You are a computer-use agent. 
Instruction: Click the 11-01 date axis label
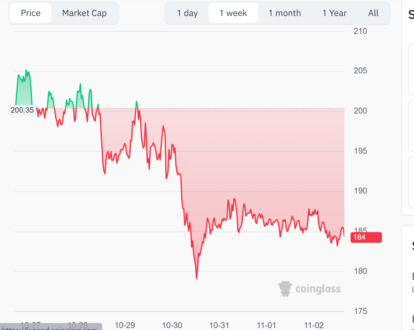tap(266, 325)
